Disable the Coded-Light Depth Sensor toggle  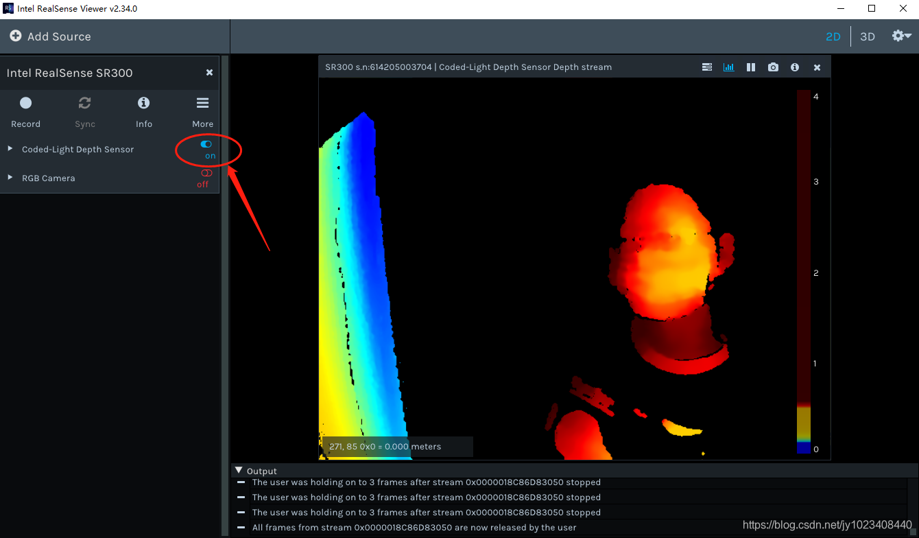coord(205,145)
